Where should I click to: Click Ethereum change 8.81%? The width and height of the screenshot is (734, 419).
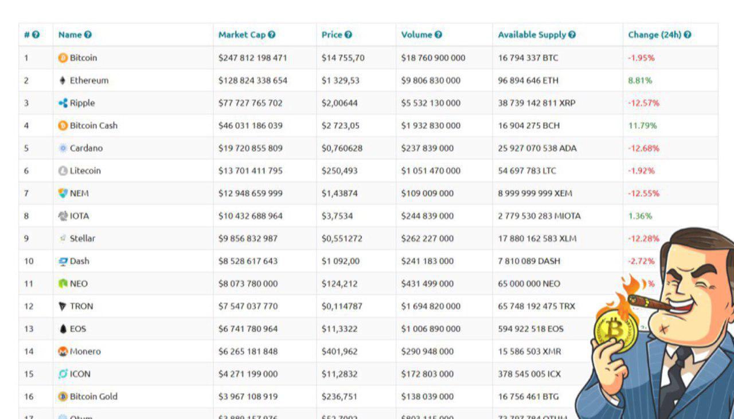coord(640,80)
